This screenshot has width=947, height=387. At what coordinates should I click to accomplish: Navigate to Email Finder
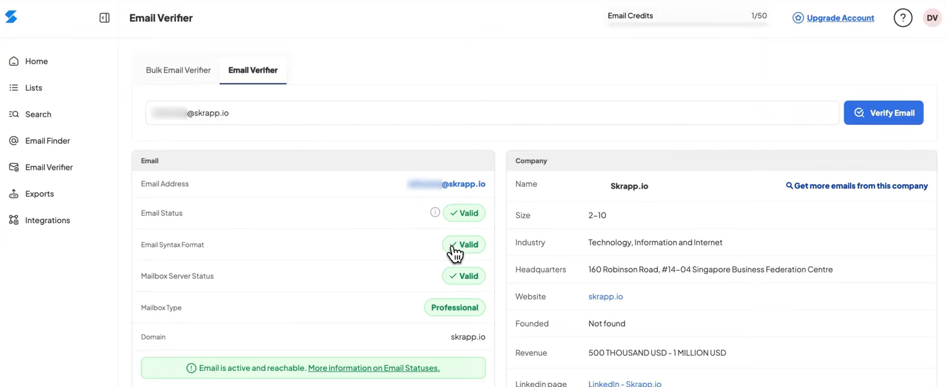(x=47, y=141)
